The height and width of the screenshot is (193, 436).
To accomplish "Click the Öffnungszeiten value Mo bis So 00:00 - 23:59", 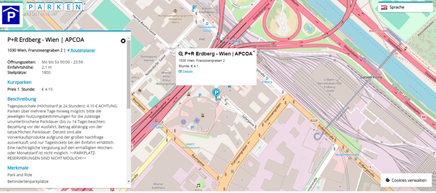I will click(x=62, y=62).
